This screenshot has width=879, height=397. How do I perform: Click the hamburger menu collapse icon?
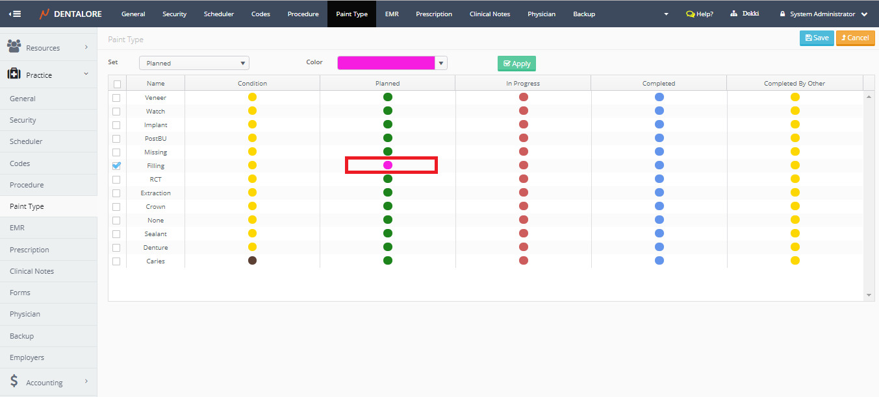click(14, 14)
